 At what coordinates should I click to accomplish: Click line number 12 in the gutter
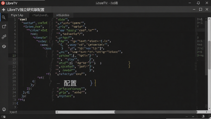tap(14, 63)
